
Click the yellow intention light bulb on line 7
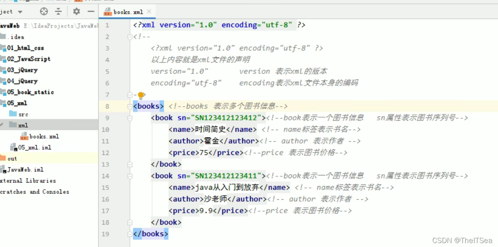[x=141, y=95]
